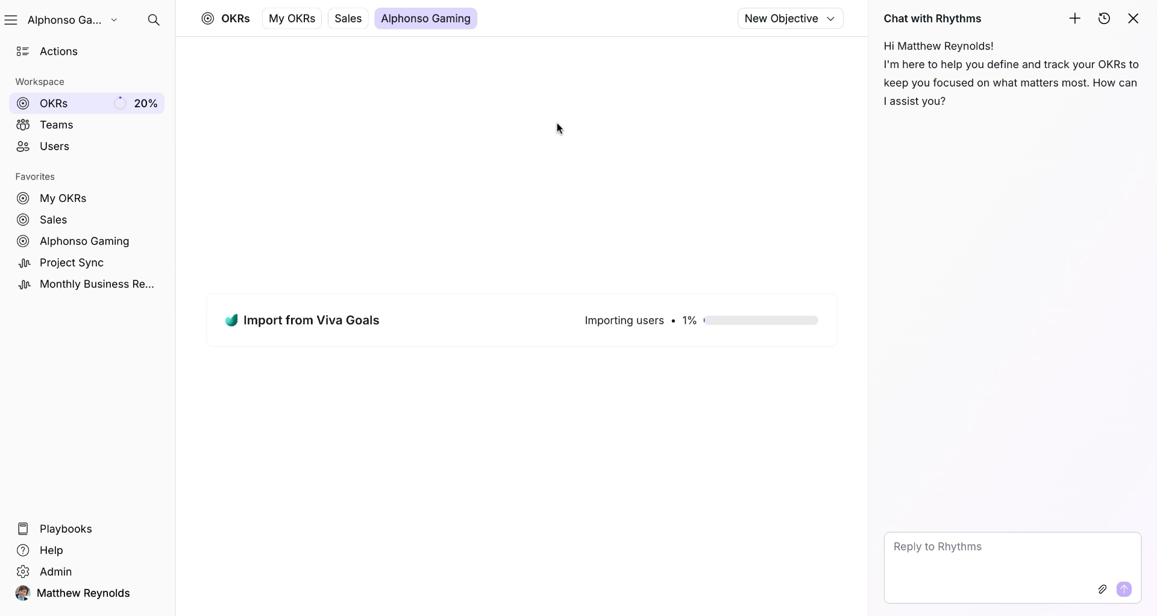This screenshot has height=616, width=1157.
Task: Expand the New Objective dropdown arrow
Action: 830,19
